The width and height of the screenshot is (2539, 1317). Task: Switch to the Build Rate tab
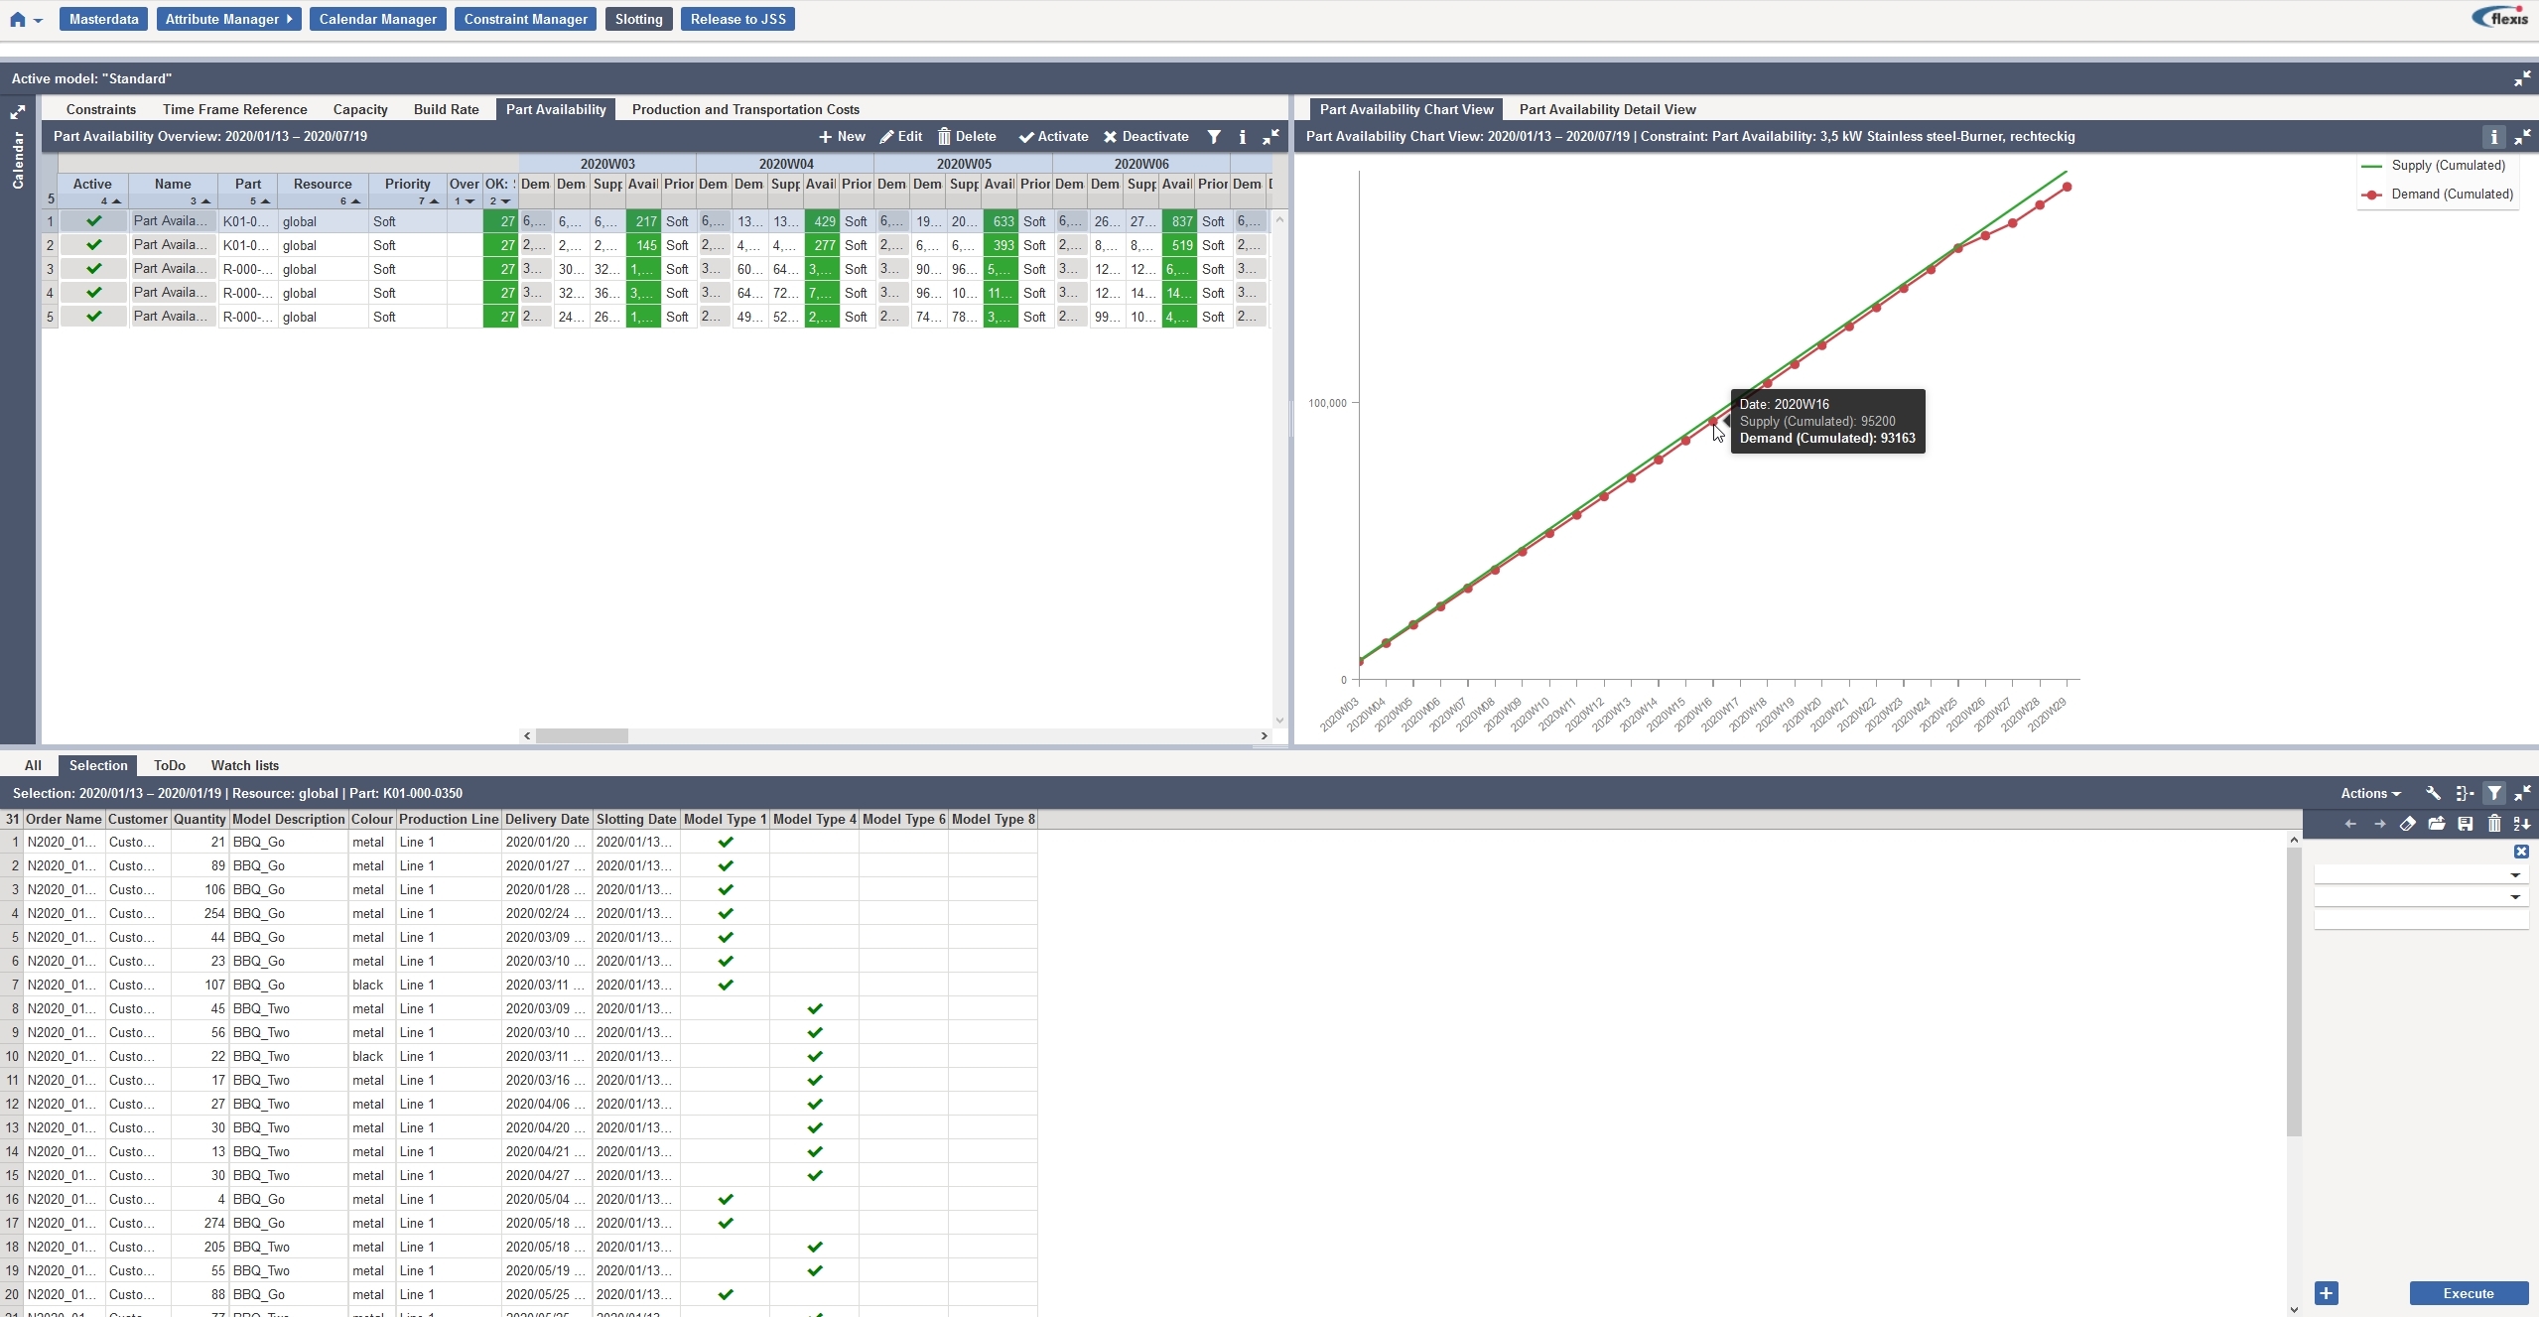[x=446, y=109]
